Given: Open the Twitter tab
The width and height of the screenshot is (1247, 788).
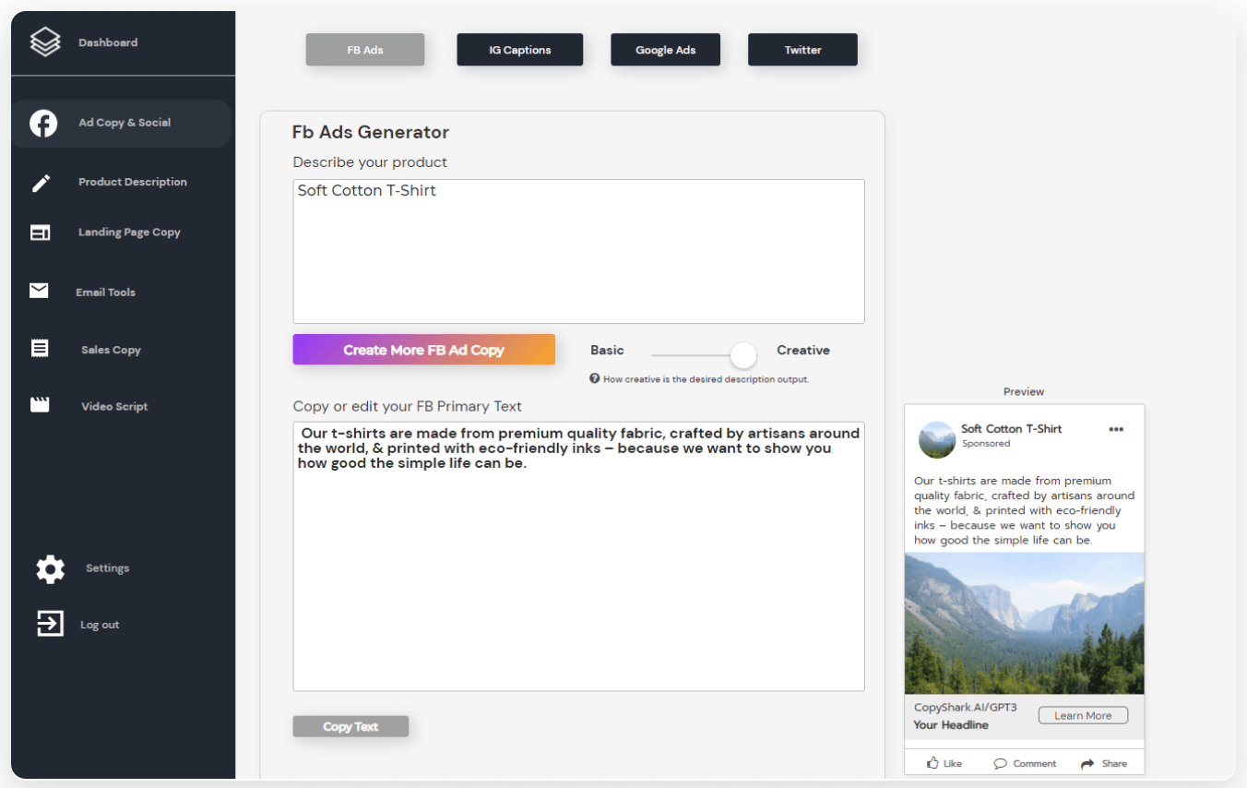Looking at the screenshot, I should tap(802, 50).
